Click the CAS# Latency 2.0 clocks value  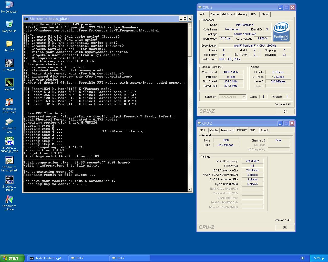[252, 170]
